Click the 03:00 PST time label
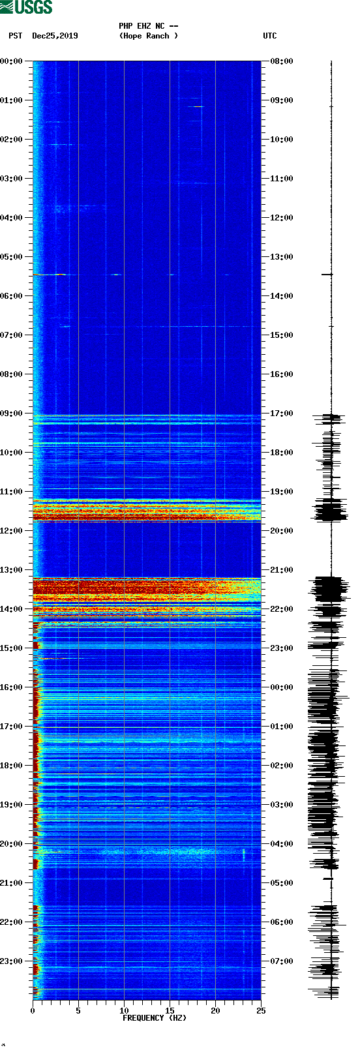Viewport: 360px width, 1052px height. [x=12, y=179]
